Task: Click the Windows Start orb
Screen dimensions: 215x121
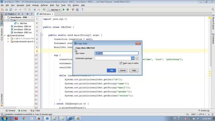Action: pyautogui.click(x=4, y=118)
